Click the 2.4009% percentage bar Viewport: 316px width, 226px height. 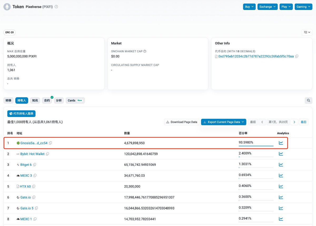(256, 157)
